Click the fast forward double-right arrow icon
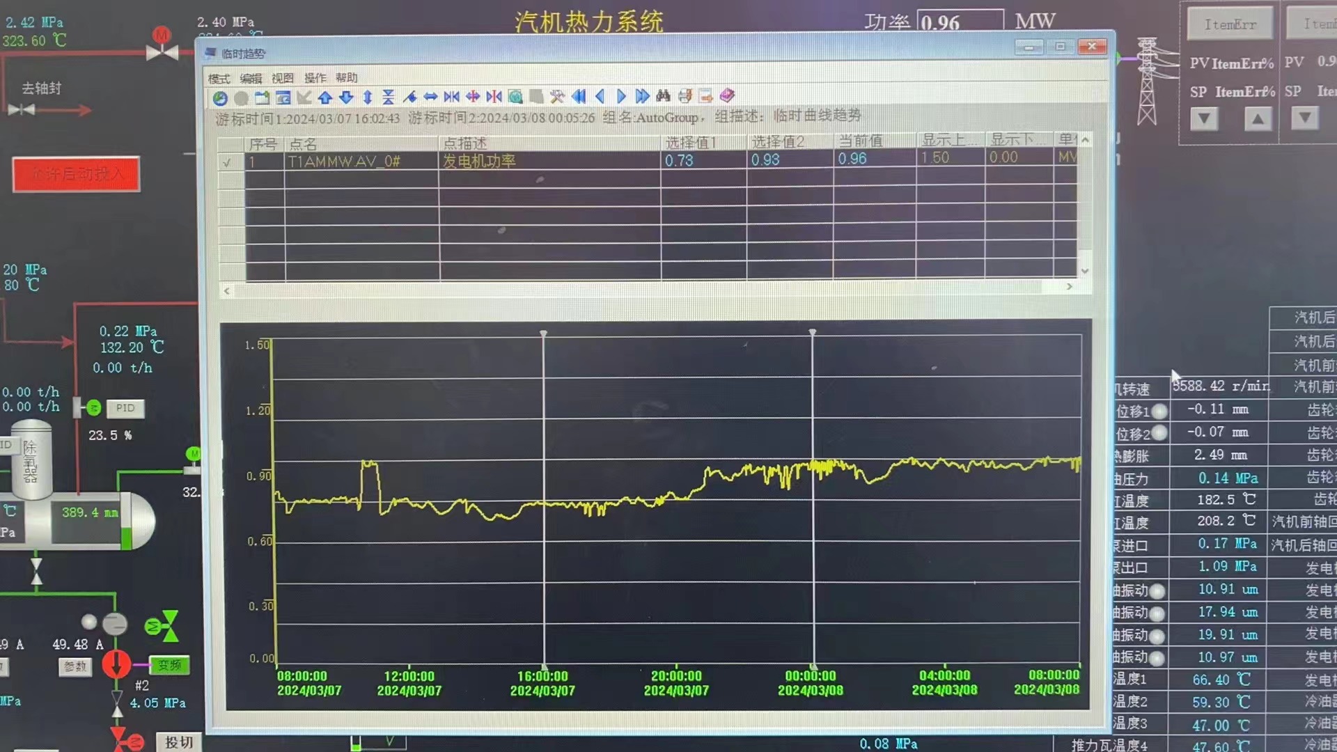Viewport: 1337px width, 752px height. [x=642, y=97]
